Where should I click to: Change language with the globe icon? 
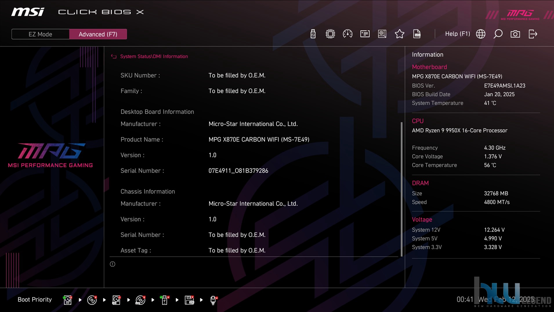click(481, 34)
